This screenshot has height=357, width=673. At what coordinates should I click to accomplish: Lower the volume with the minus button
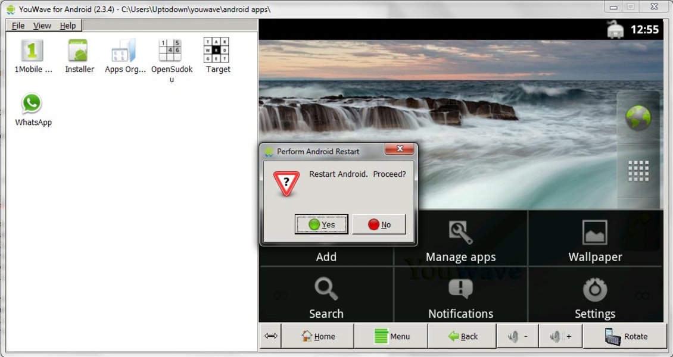518,336
